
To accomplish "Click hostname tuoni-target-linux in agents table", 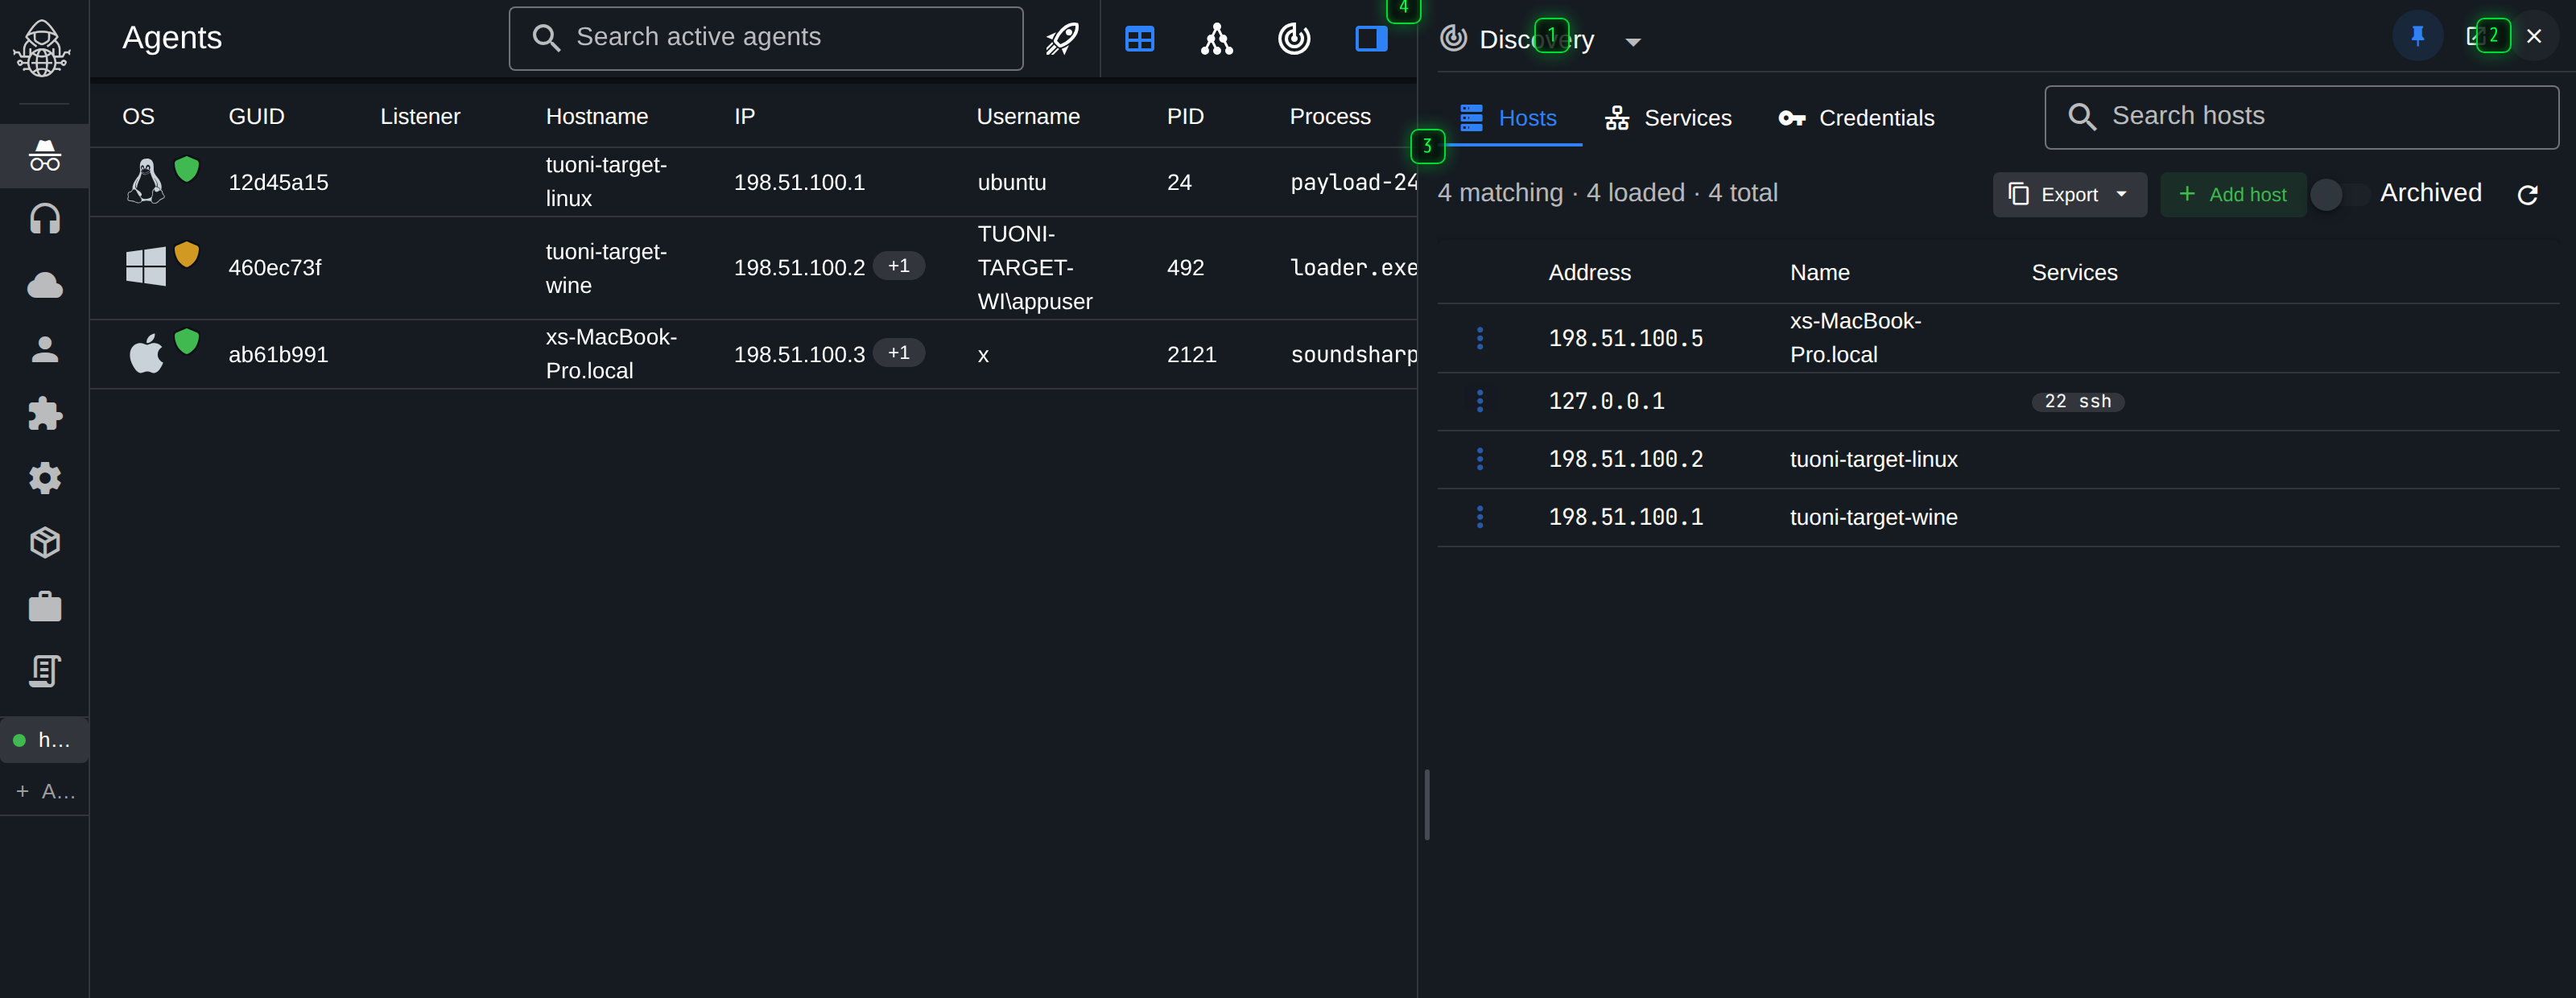I will [x=606, y=182].
